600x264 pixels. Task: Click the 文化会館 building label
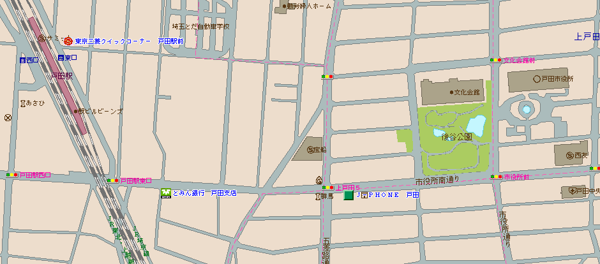(x=467, y=92)
